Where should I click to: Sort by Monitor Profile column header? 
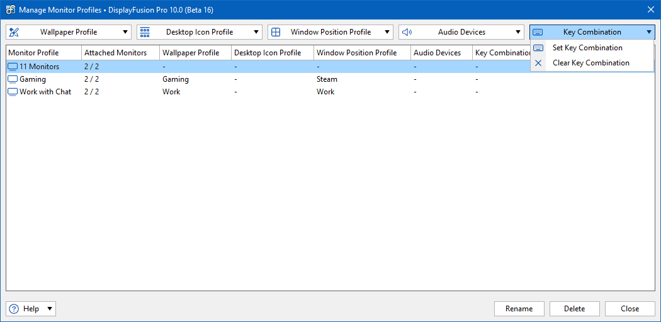(x=44, y=53)
